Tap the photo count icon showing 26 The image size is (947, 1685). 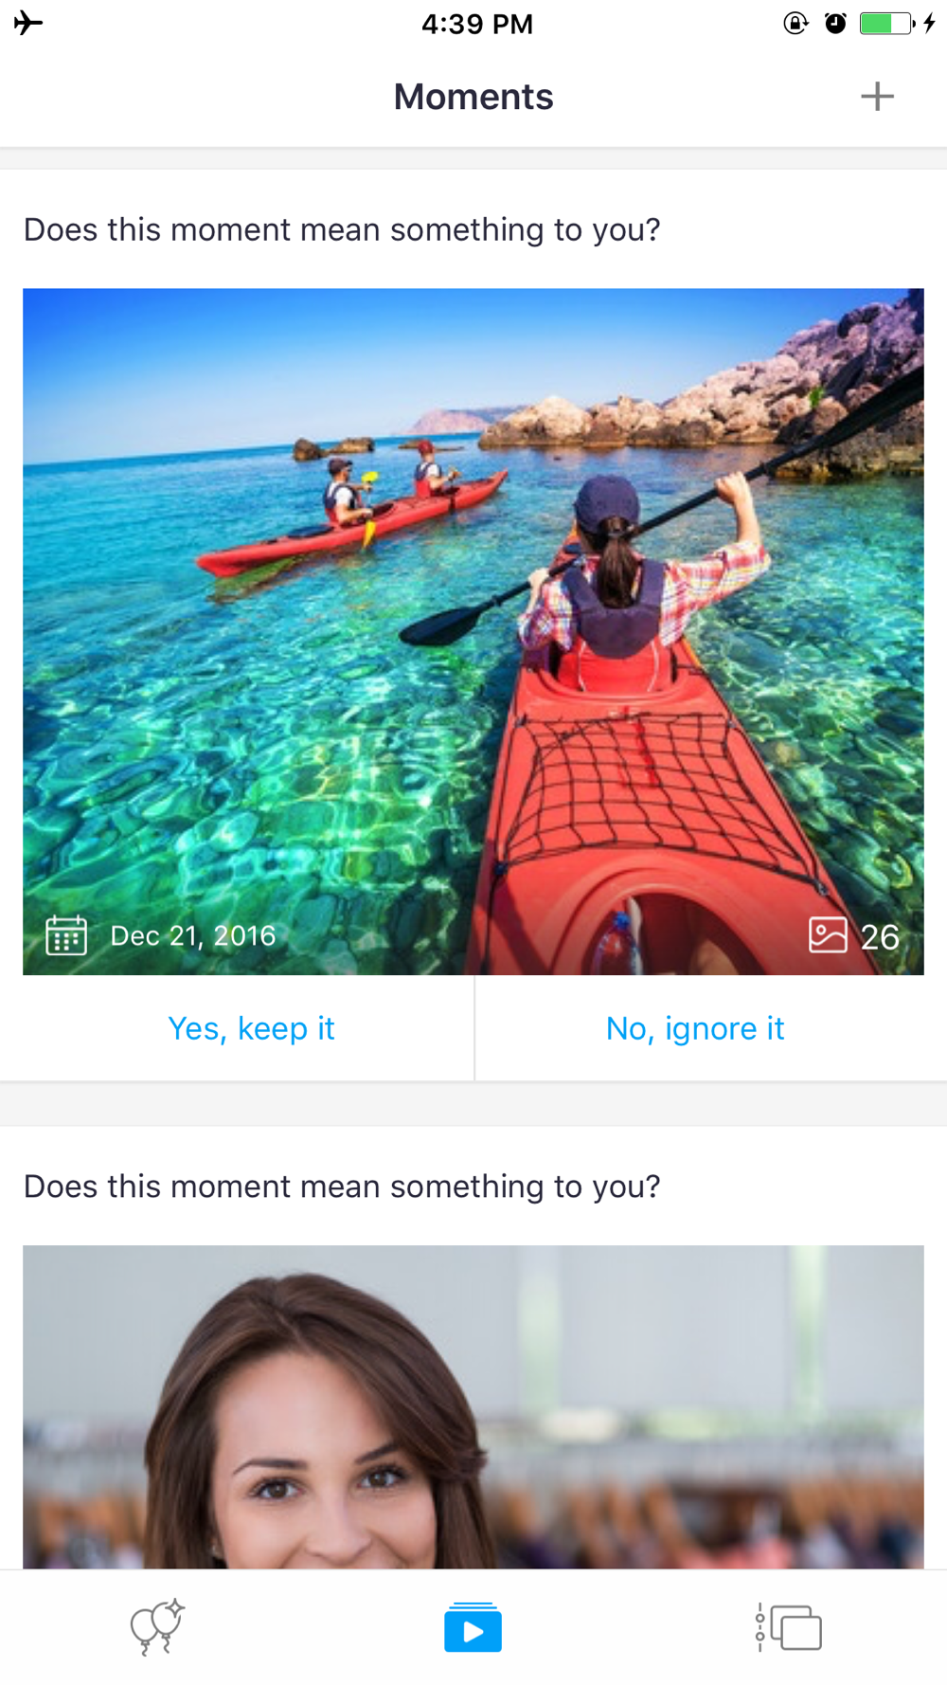tap(828, 935)
